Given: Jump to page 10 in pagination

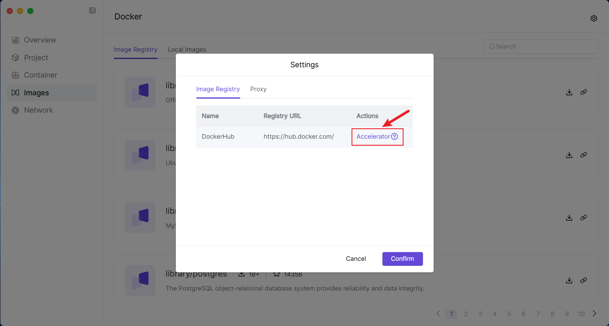Looking at the screenshot, I should coord(581,314).
